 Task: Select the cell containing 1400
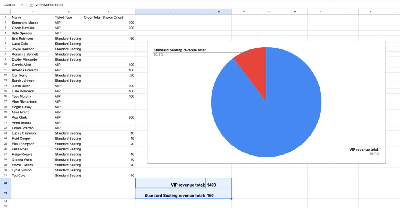pos(218,185)
